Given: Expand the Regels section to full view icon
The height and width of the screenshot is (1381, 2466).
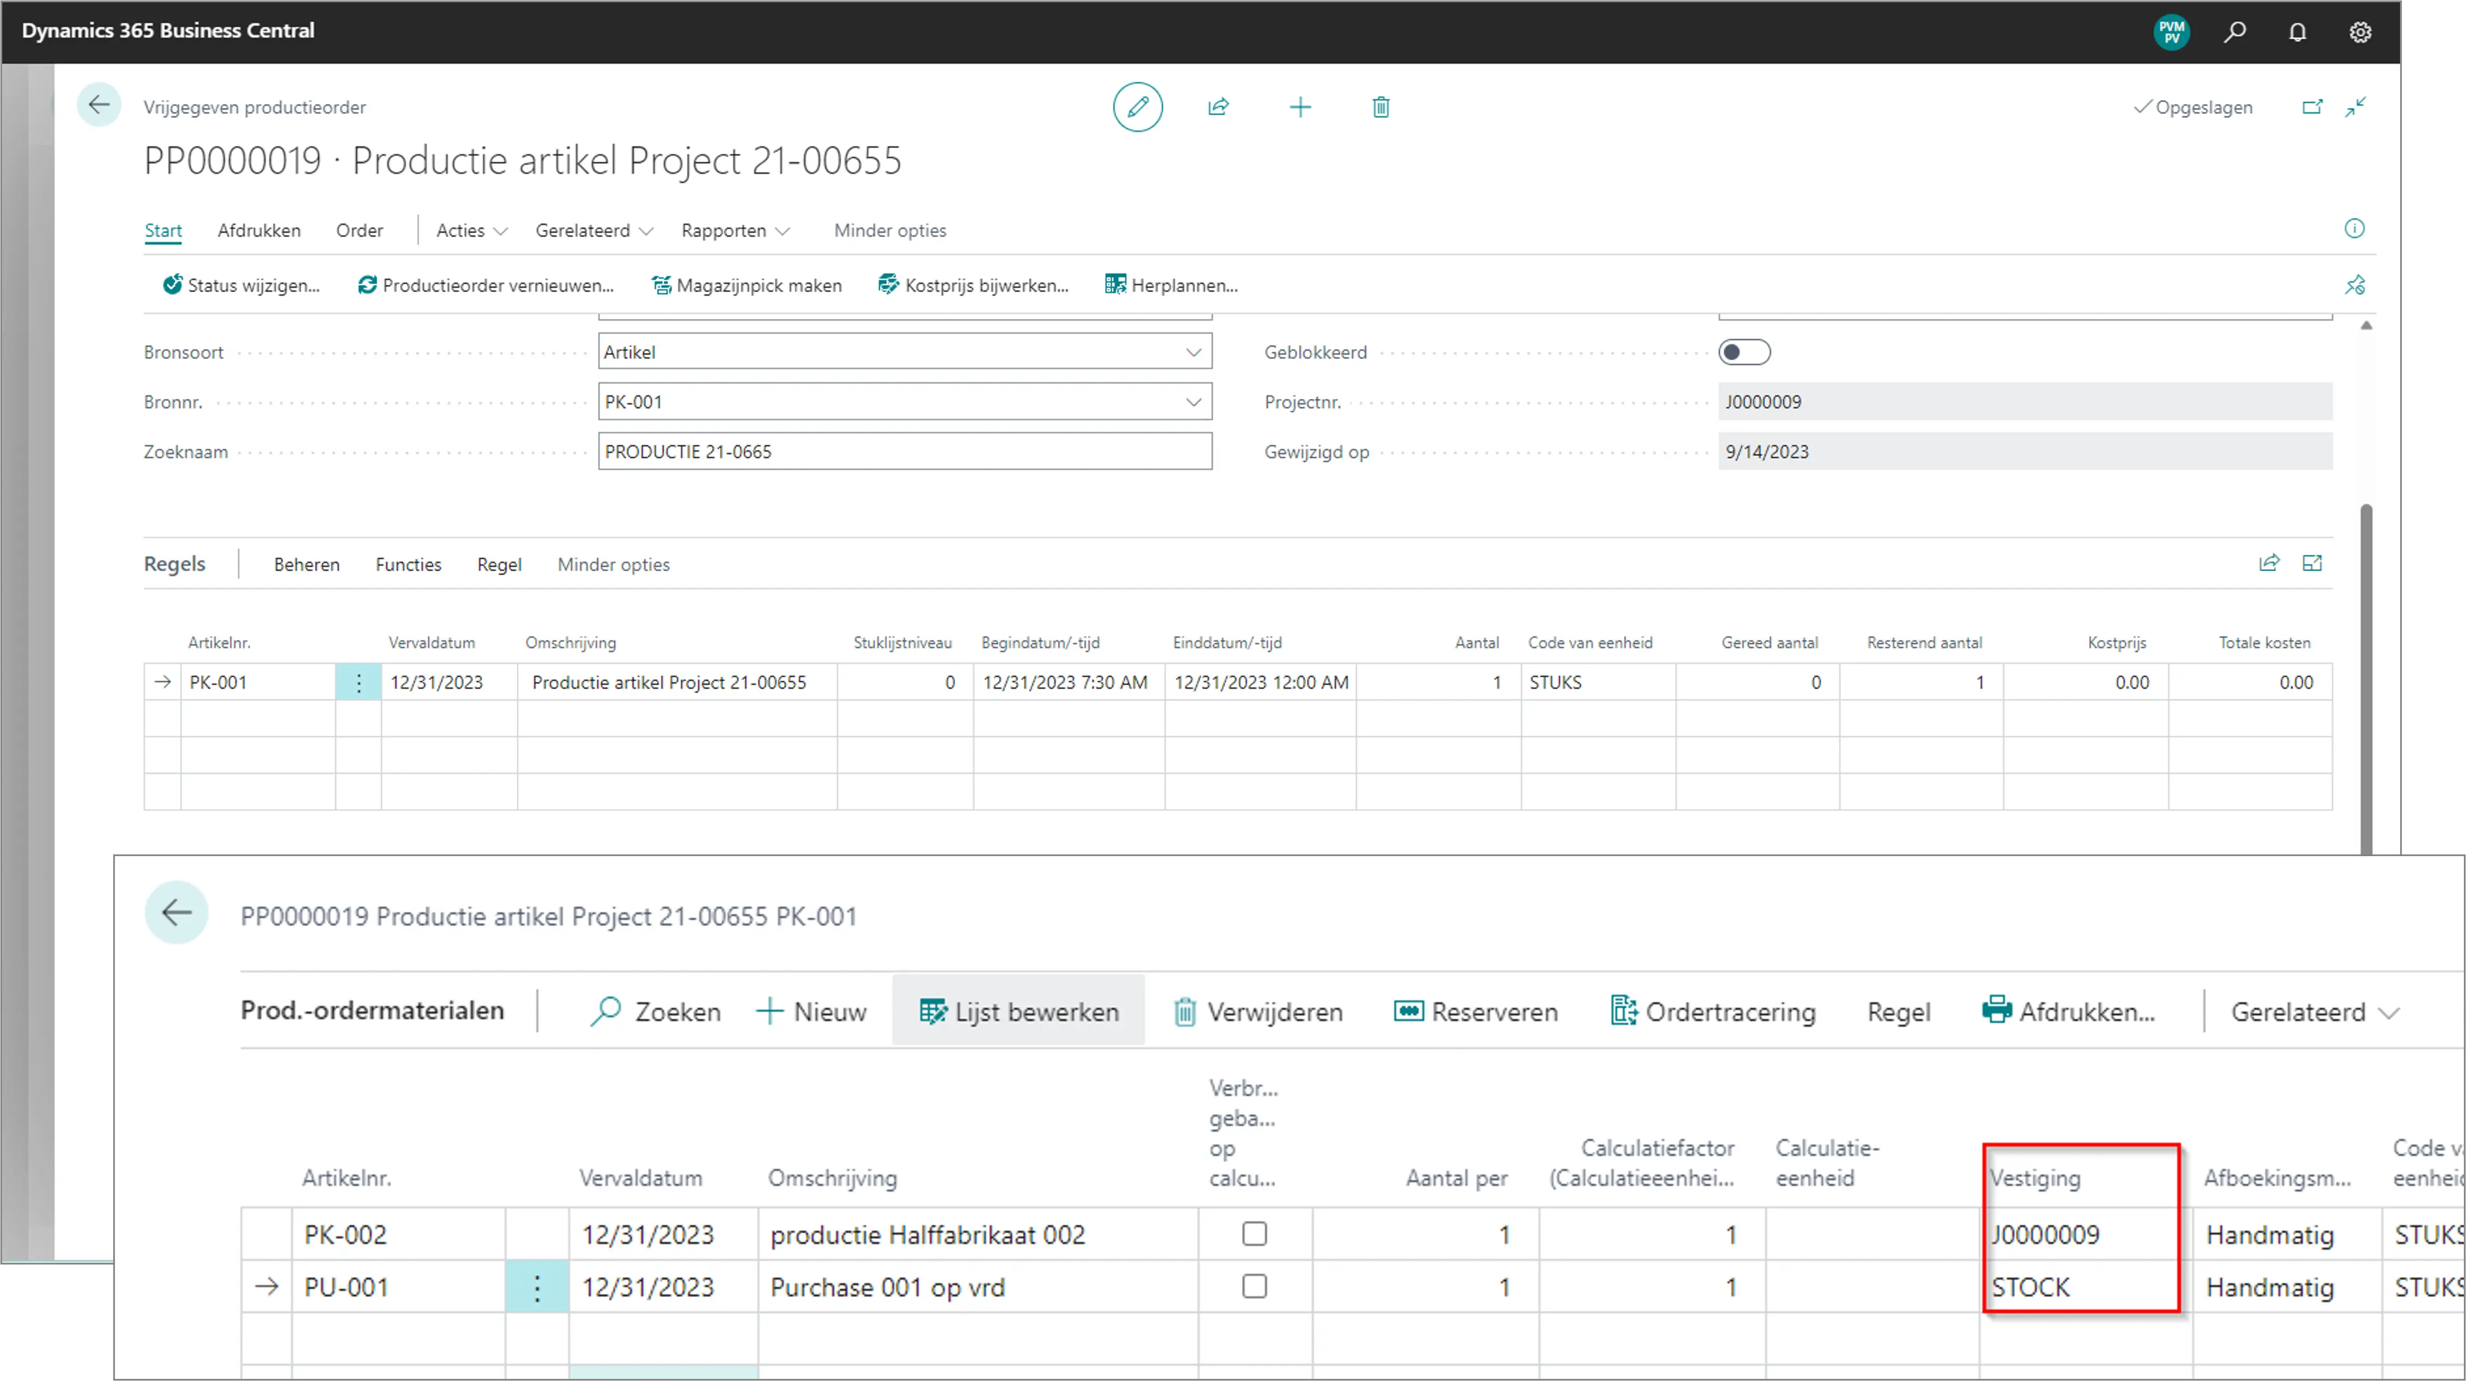Looking at the screenshot, I should tap(2312, 564).
